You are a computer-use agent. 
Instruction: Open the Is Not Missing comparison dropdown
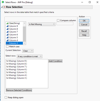(42, 24)
